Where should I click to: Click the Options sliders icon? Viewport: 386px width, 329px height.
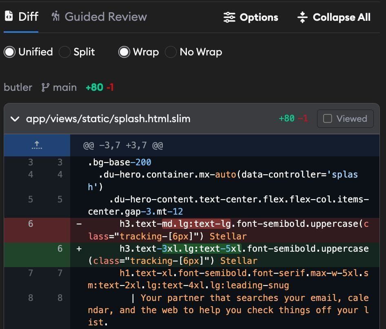[229, 17]
